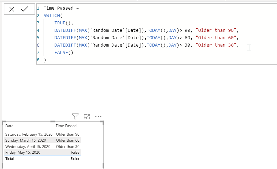The height and width of the screenshot is (169, 277).
Task: Click TODAY() on line 4
Action: (156, 30)
